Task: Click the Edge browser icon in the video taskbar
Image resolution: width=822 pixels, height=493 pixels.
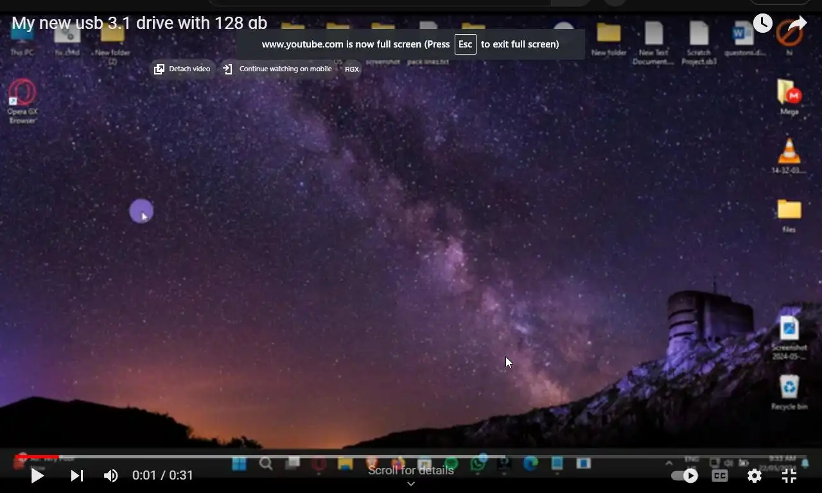Action: [x=530, y=463]
